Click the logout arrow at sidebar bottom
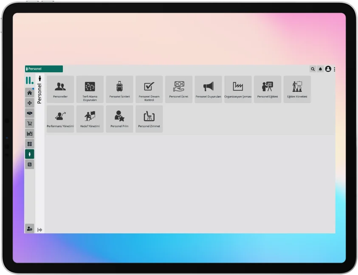Image resolution: width=358 pixels, height=275 pixels. click(x=40, y=230)
